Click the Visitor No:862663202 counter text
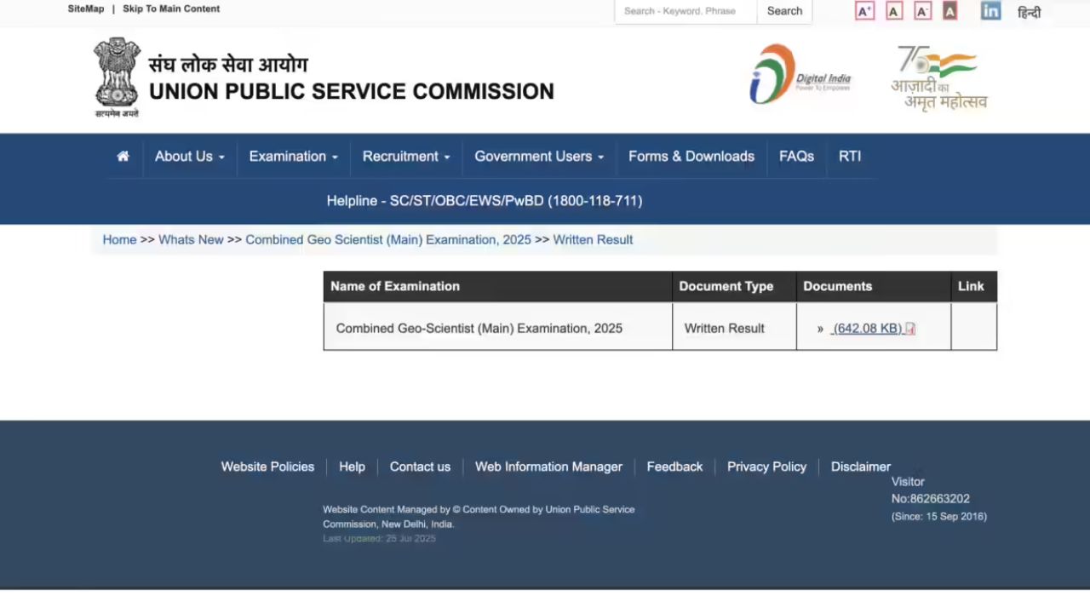 point(931,490)
